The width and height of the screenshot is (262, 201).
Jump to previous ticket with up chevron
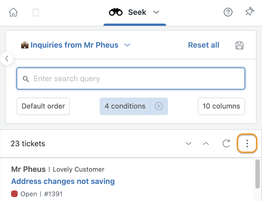coord(206,143)
